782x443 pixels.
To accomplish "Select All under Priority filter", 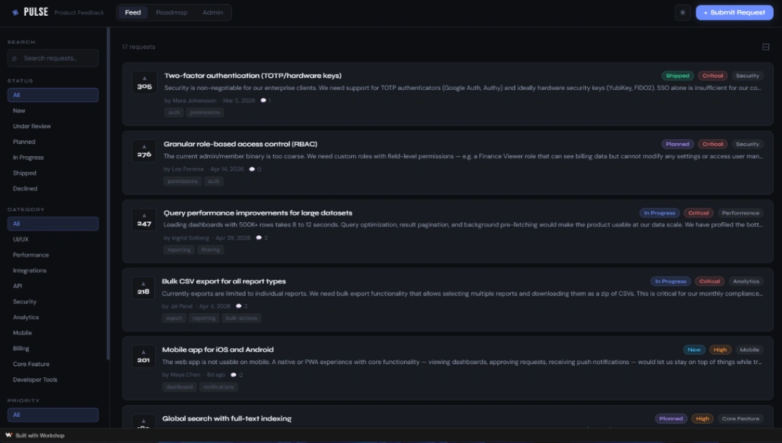I will click(53, 415).
